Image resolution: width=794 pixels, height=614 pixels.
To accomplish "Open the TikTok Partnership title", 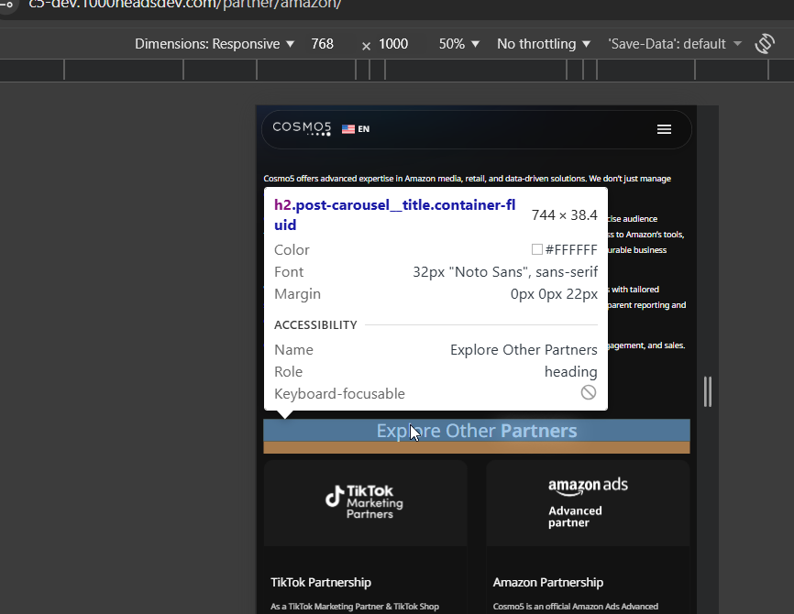I will (x=321, y=582).
